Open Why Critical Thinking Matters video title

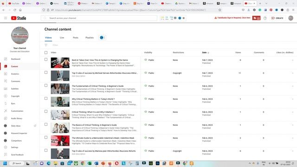click(x=93, y=99)
